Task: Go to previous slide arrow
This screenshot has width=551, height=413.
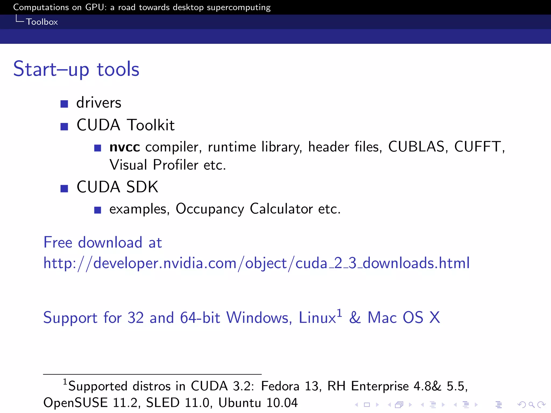Action: click(356, 405)
